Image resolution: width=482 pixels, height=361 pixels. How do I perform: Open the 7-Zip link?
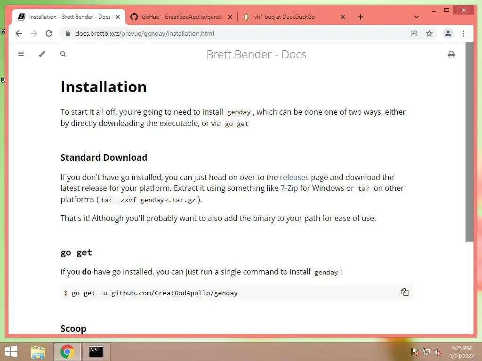289,188
